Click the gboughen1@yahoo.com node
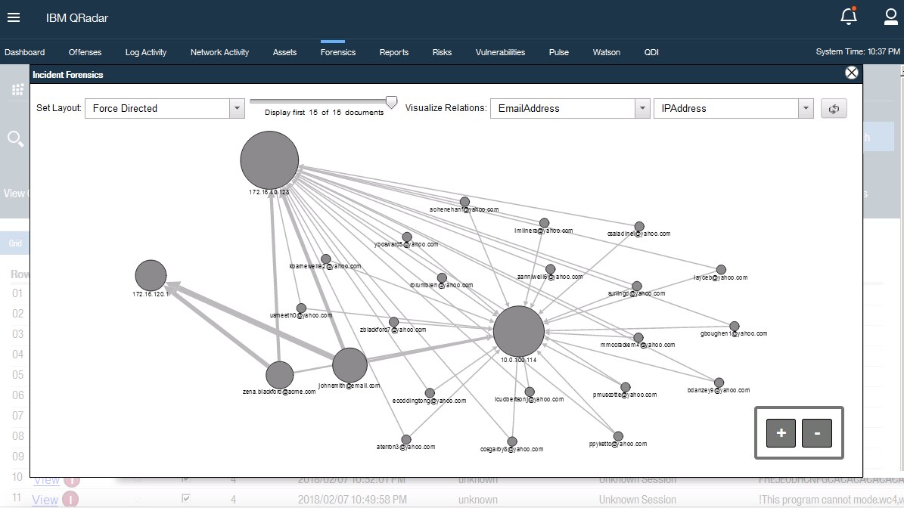This screenshot has width=904, height=508. pos(734,326)
